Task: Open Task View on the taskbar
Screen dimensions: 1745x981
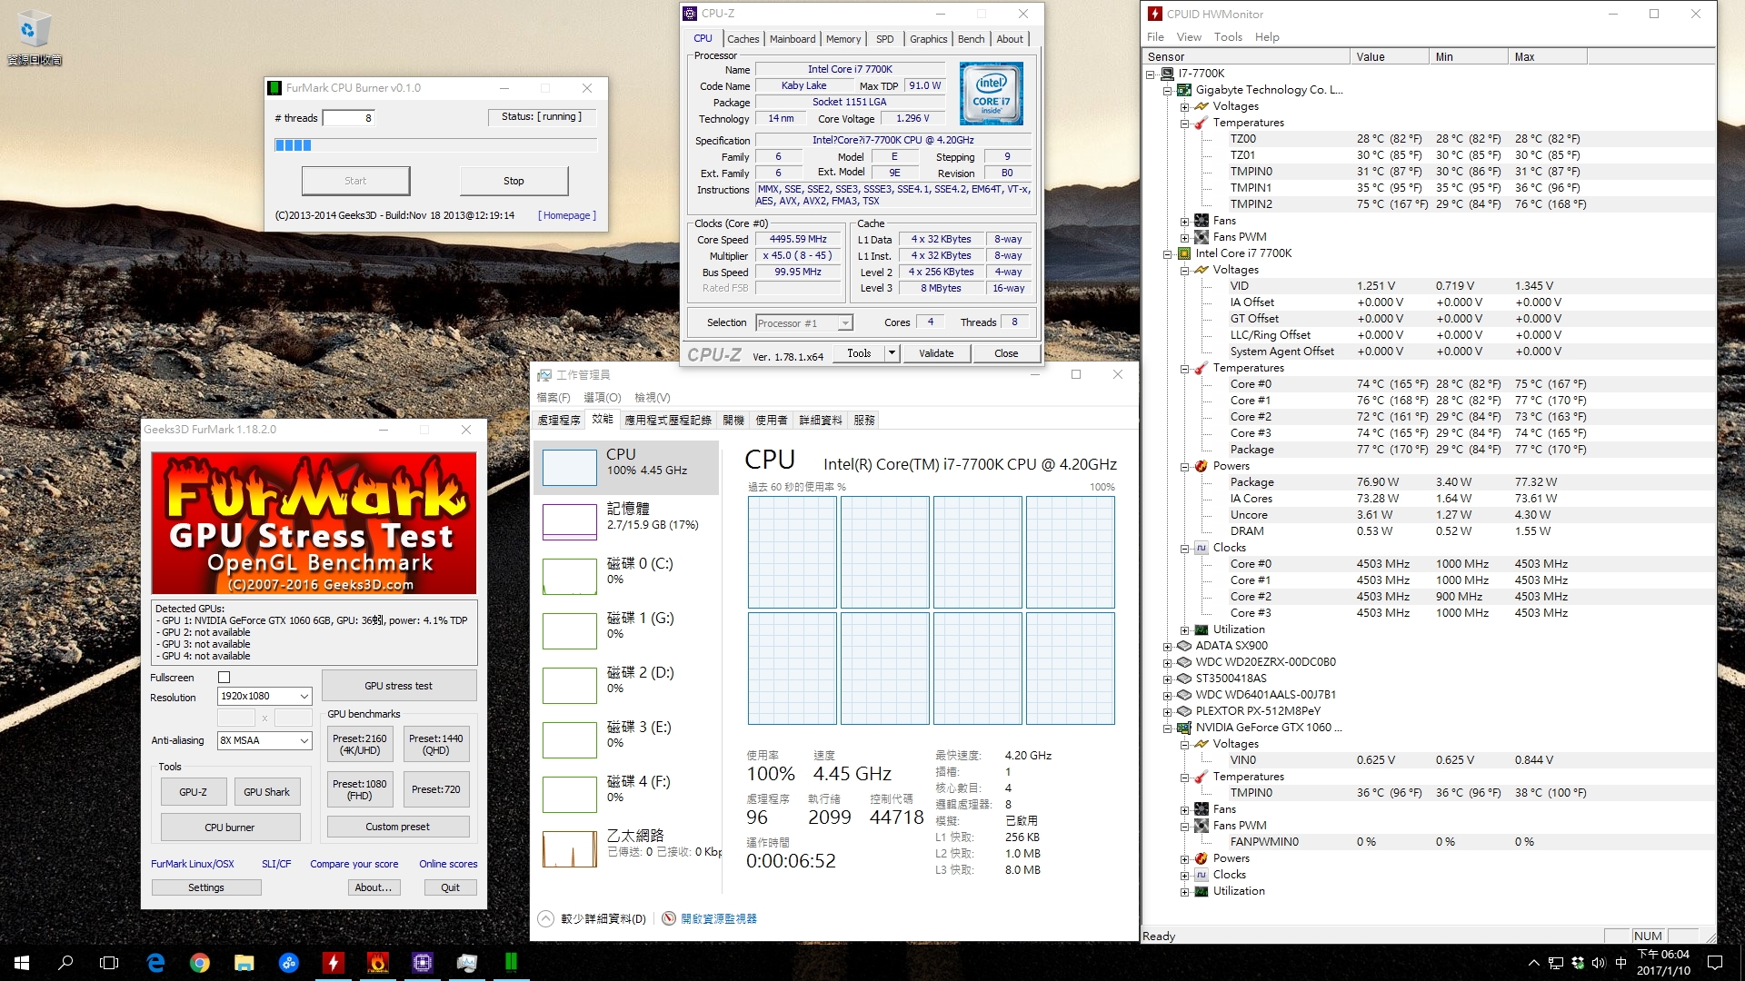Action: click(109, 963)
